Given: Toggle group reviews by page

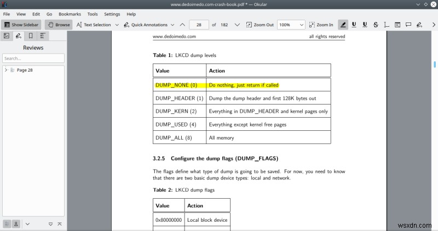Looking at the screenshot, I should click(x=7, y=224).
